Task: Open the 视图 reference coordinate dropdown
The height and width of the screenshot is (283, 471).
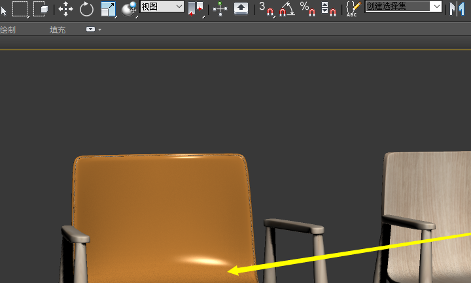Action: (x=162, y=7)
